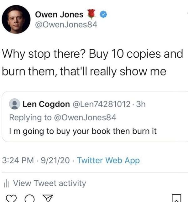Visit the @OwenJones84 handle under the name
This screenshot has width=188, height=202.
[x=66, y=25]
